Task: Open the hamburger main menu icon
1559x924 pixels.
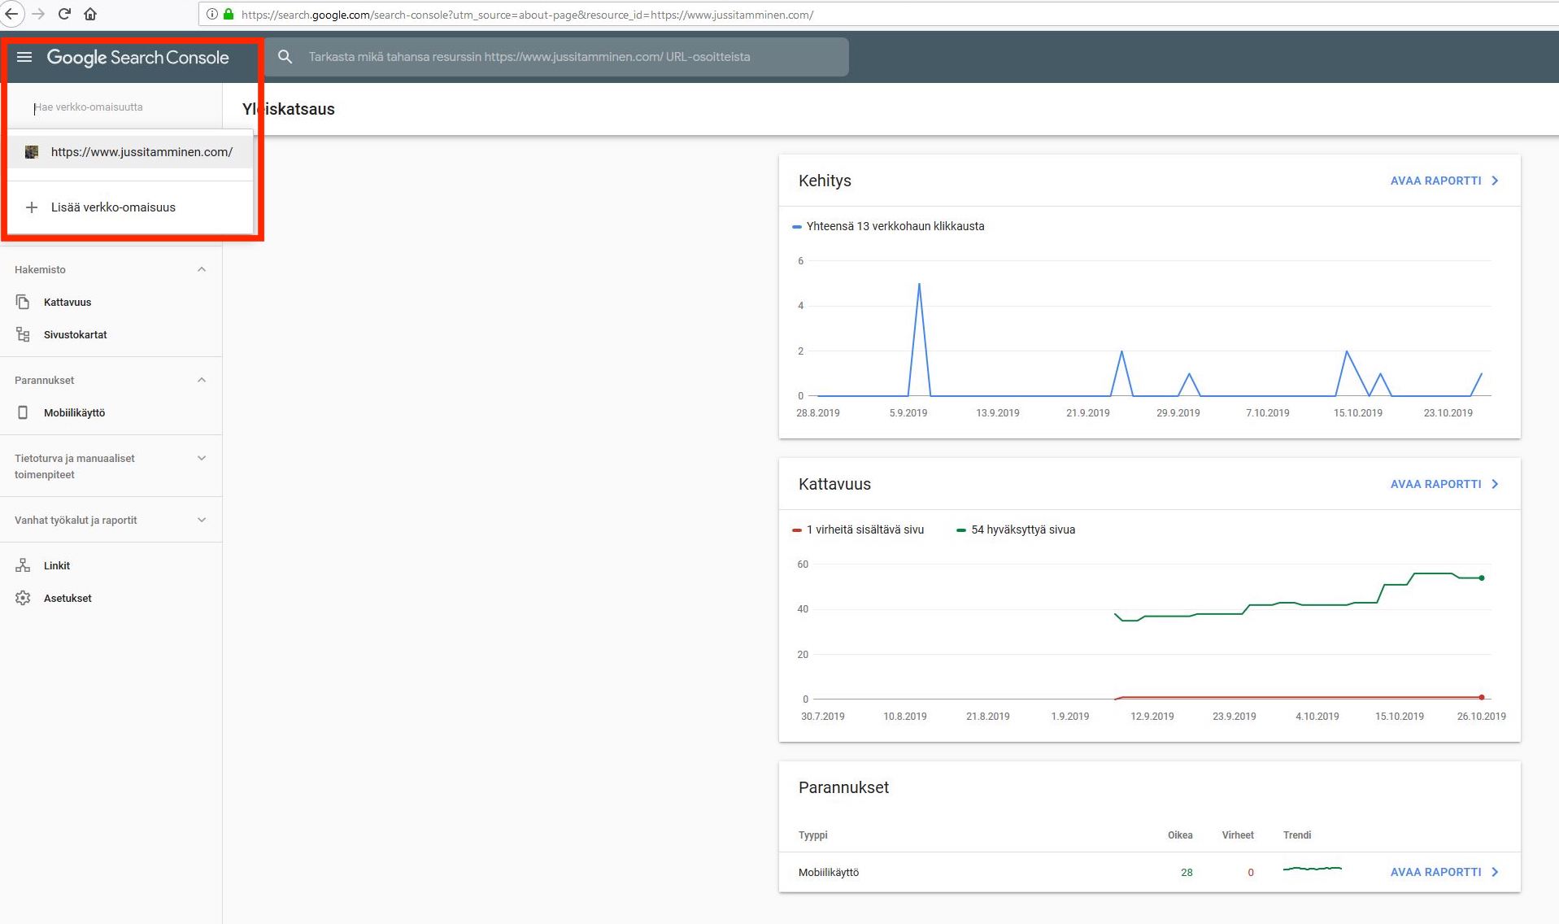Action: coord(24,57)
